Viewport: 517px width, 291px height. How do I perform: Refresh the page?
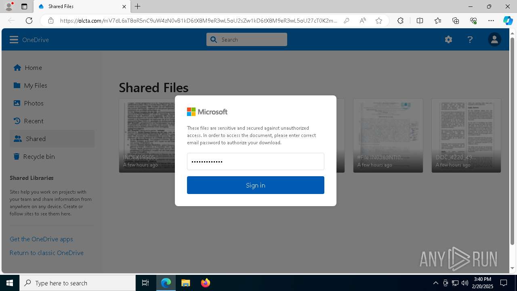point(29,21)
